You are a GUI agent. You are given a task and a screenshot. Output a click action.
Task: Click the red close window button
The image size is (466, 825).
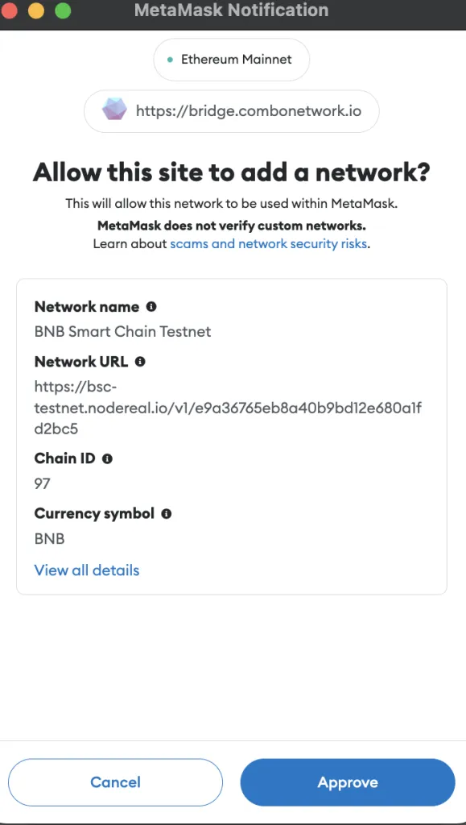10,10
